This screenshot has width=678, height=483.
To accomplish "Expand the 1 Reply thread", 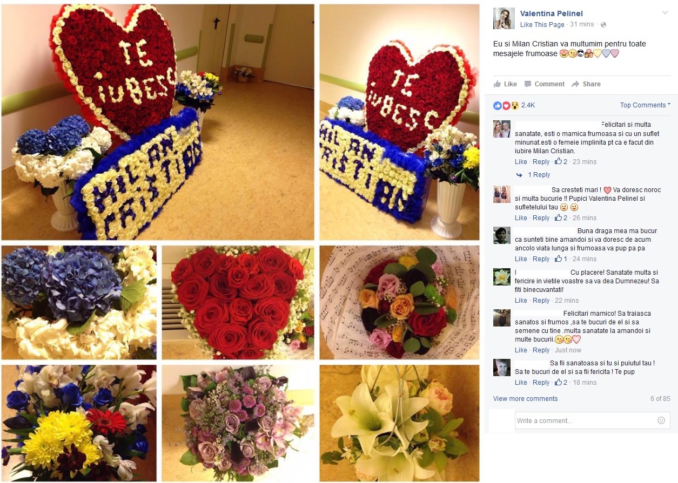I will point(539,175).
